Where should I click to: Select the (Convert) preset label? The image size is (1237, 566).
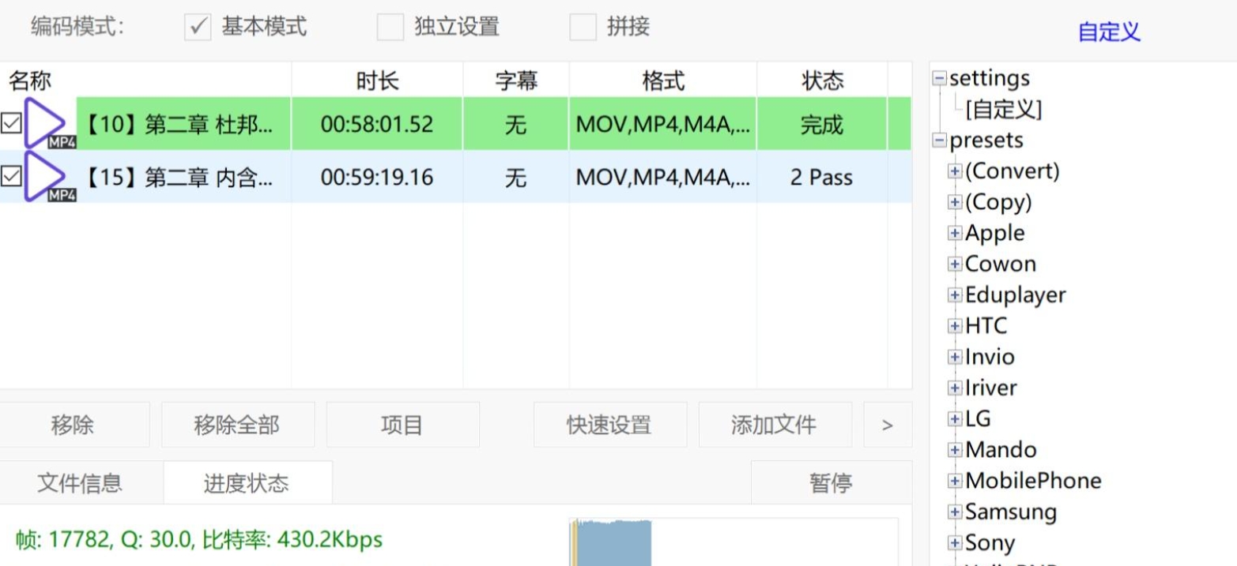1013,171
